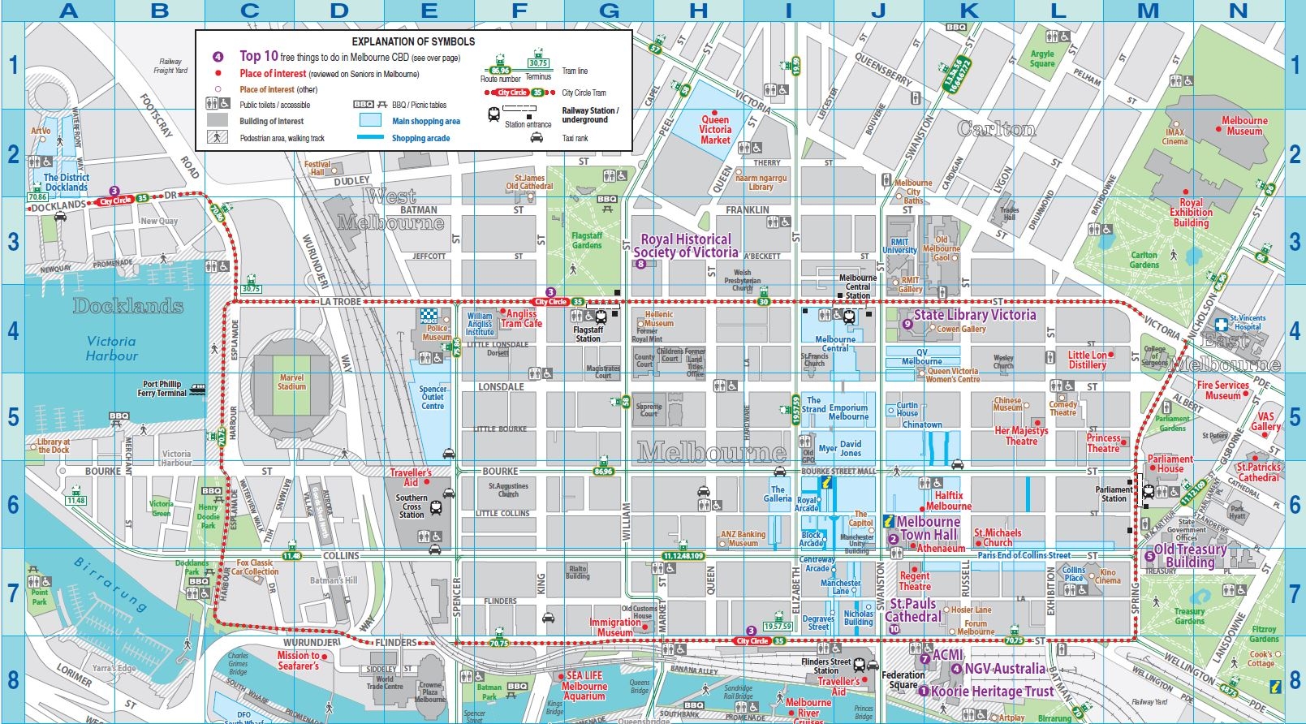Click the Queen Victoria Market label
Image resolution: width=1306 pixels, height=724 pixels.
tap(715, 130)
